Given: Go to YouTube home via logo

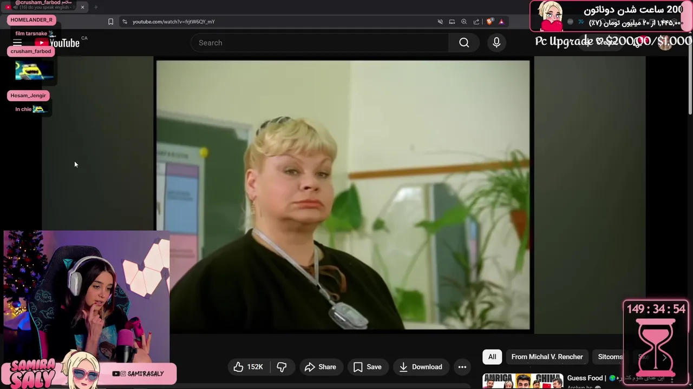Looking at the screenshot, I should click(57, 43).
